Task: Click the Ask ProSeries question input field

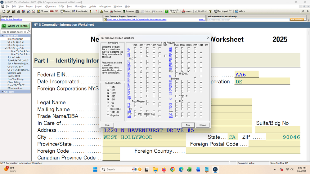Action: point(248,20)
